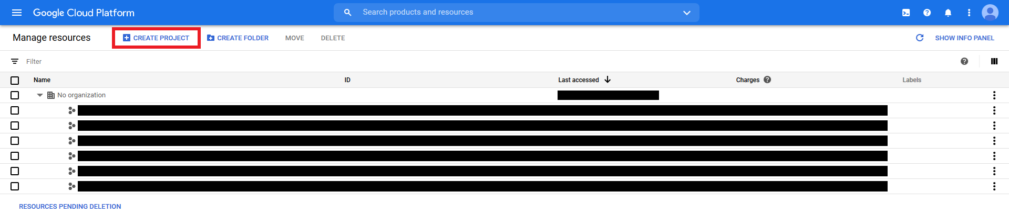
Task: Open actions menu for No organization row
Action: click(994, 95)
